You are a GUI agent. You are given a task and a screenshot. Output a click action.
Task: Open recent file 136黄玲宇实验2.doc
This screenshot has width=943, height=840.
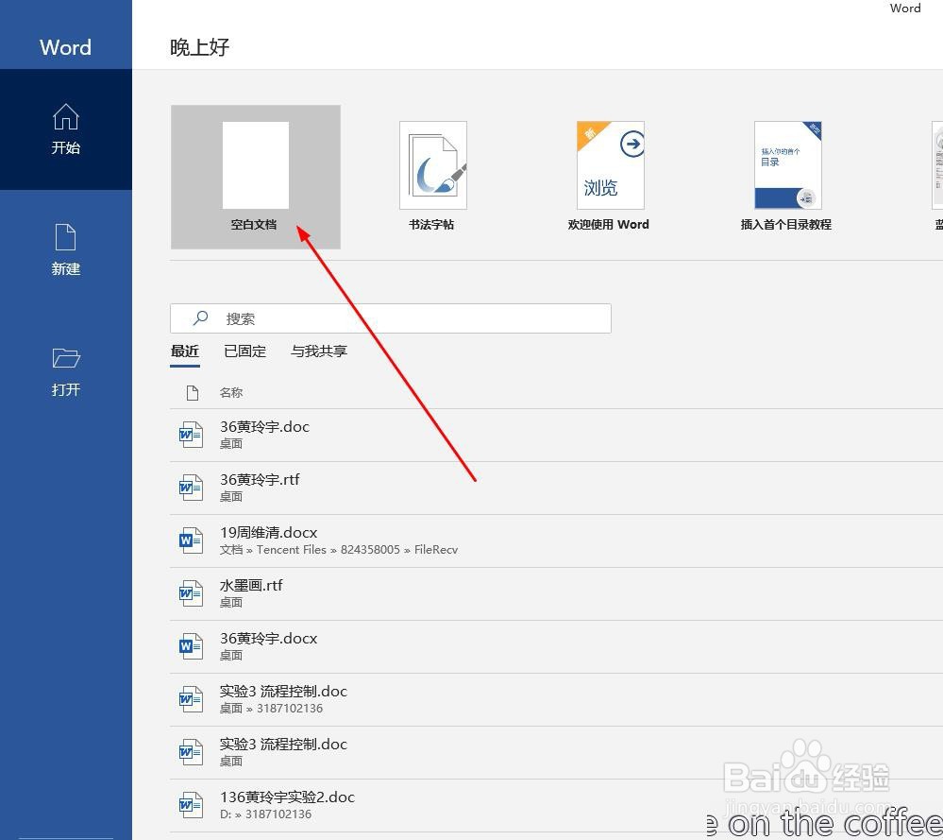click(x=556, y=806)
